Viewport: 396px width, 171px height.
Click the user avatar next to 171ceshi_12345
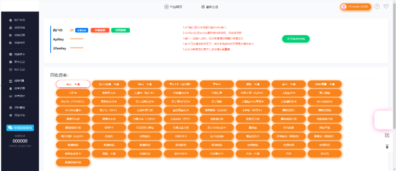point(344,7)
